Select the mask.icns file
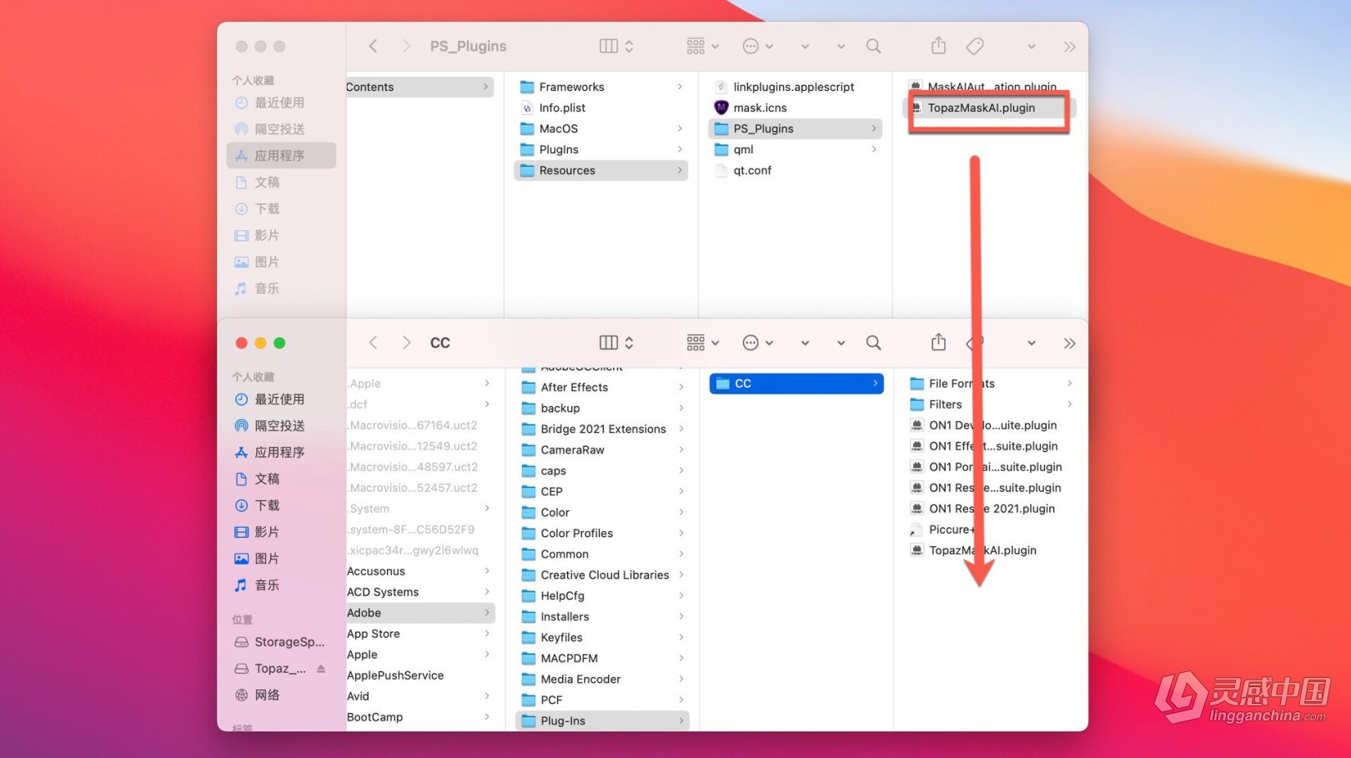1351x758 pixels. coord(796,108)
